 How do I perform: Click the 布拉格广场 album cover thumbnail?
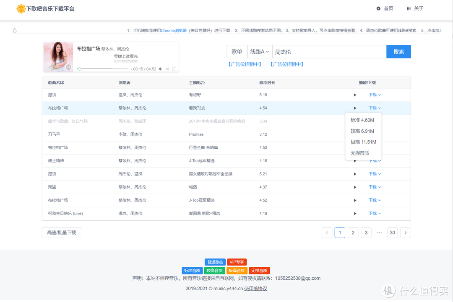tap(58, 57)
